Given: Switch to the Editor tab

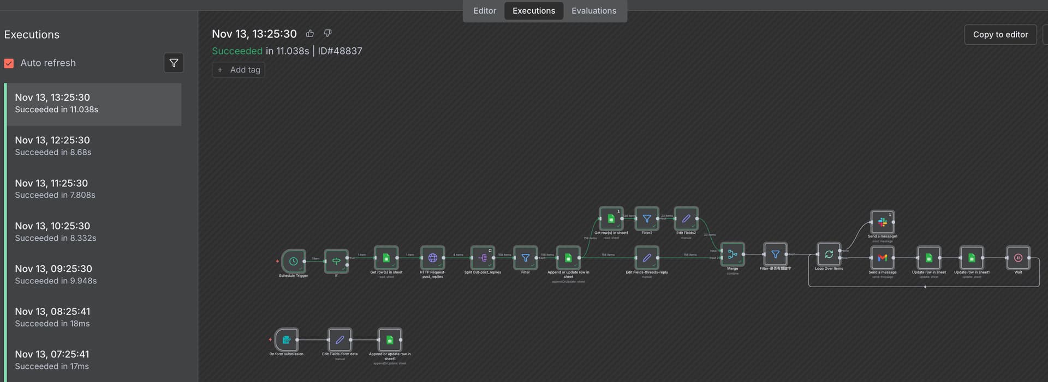Looking at the screenshot, I should [485, 11].
